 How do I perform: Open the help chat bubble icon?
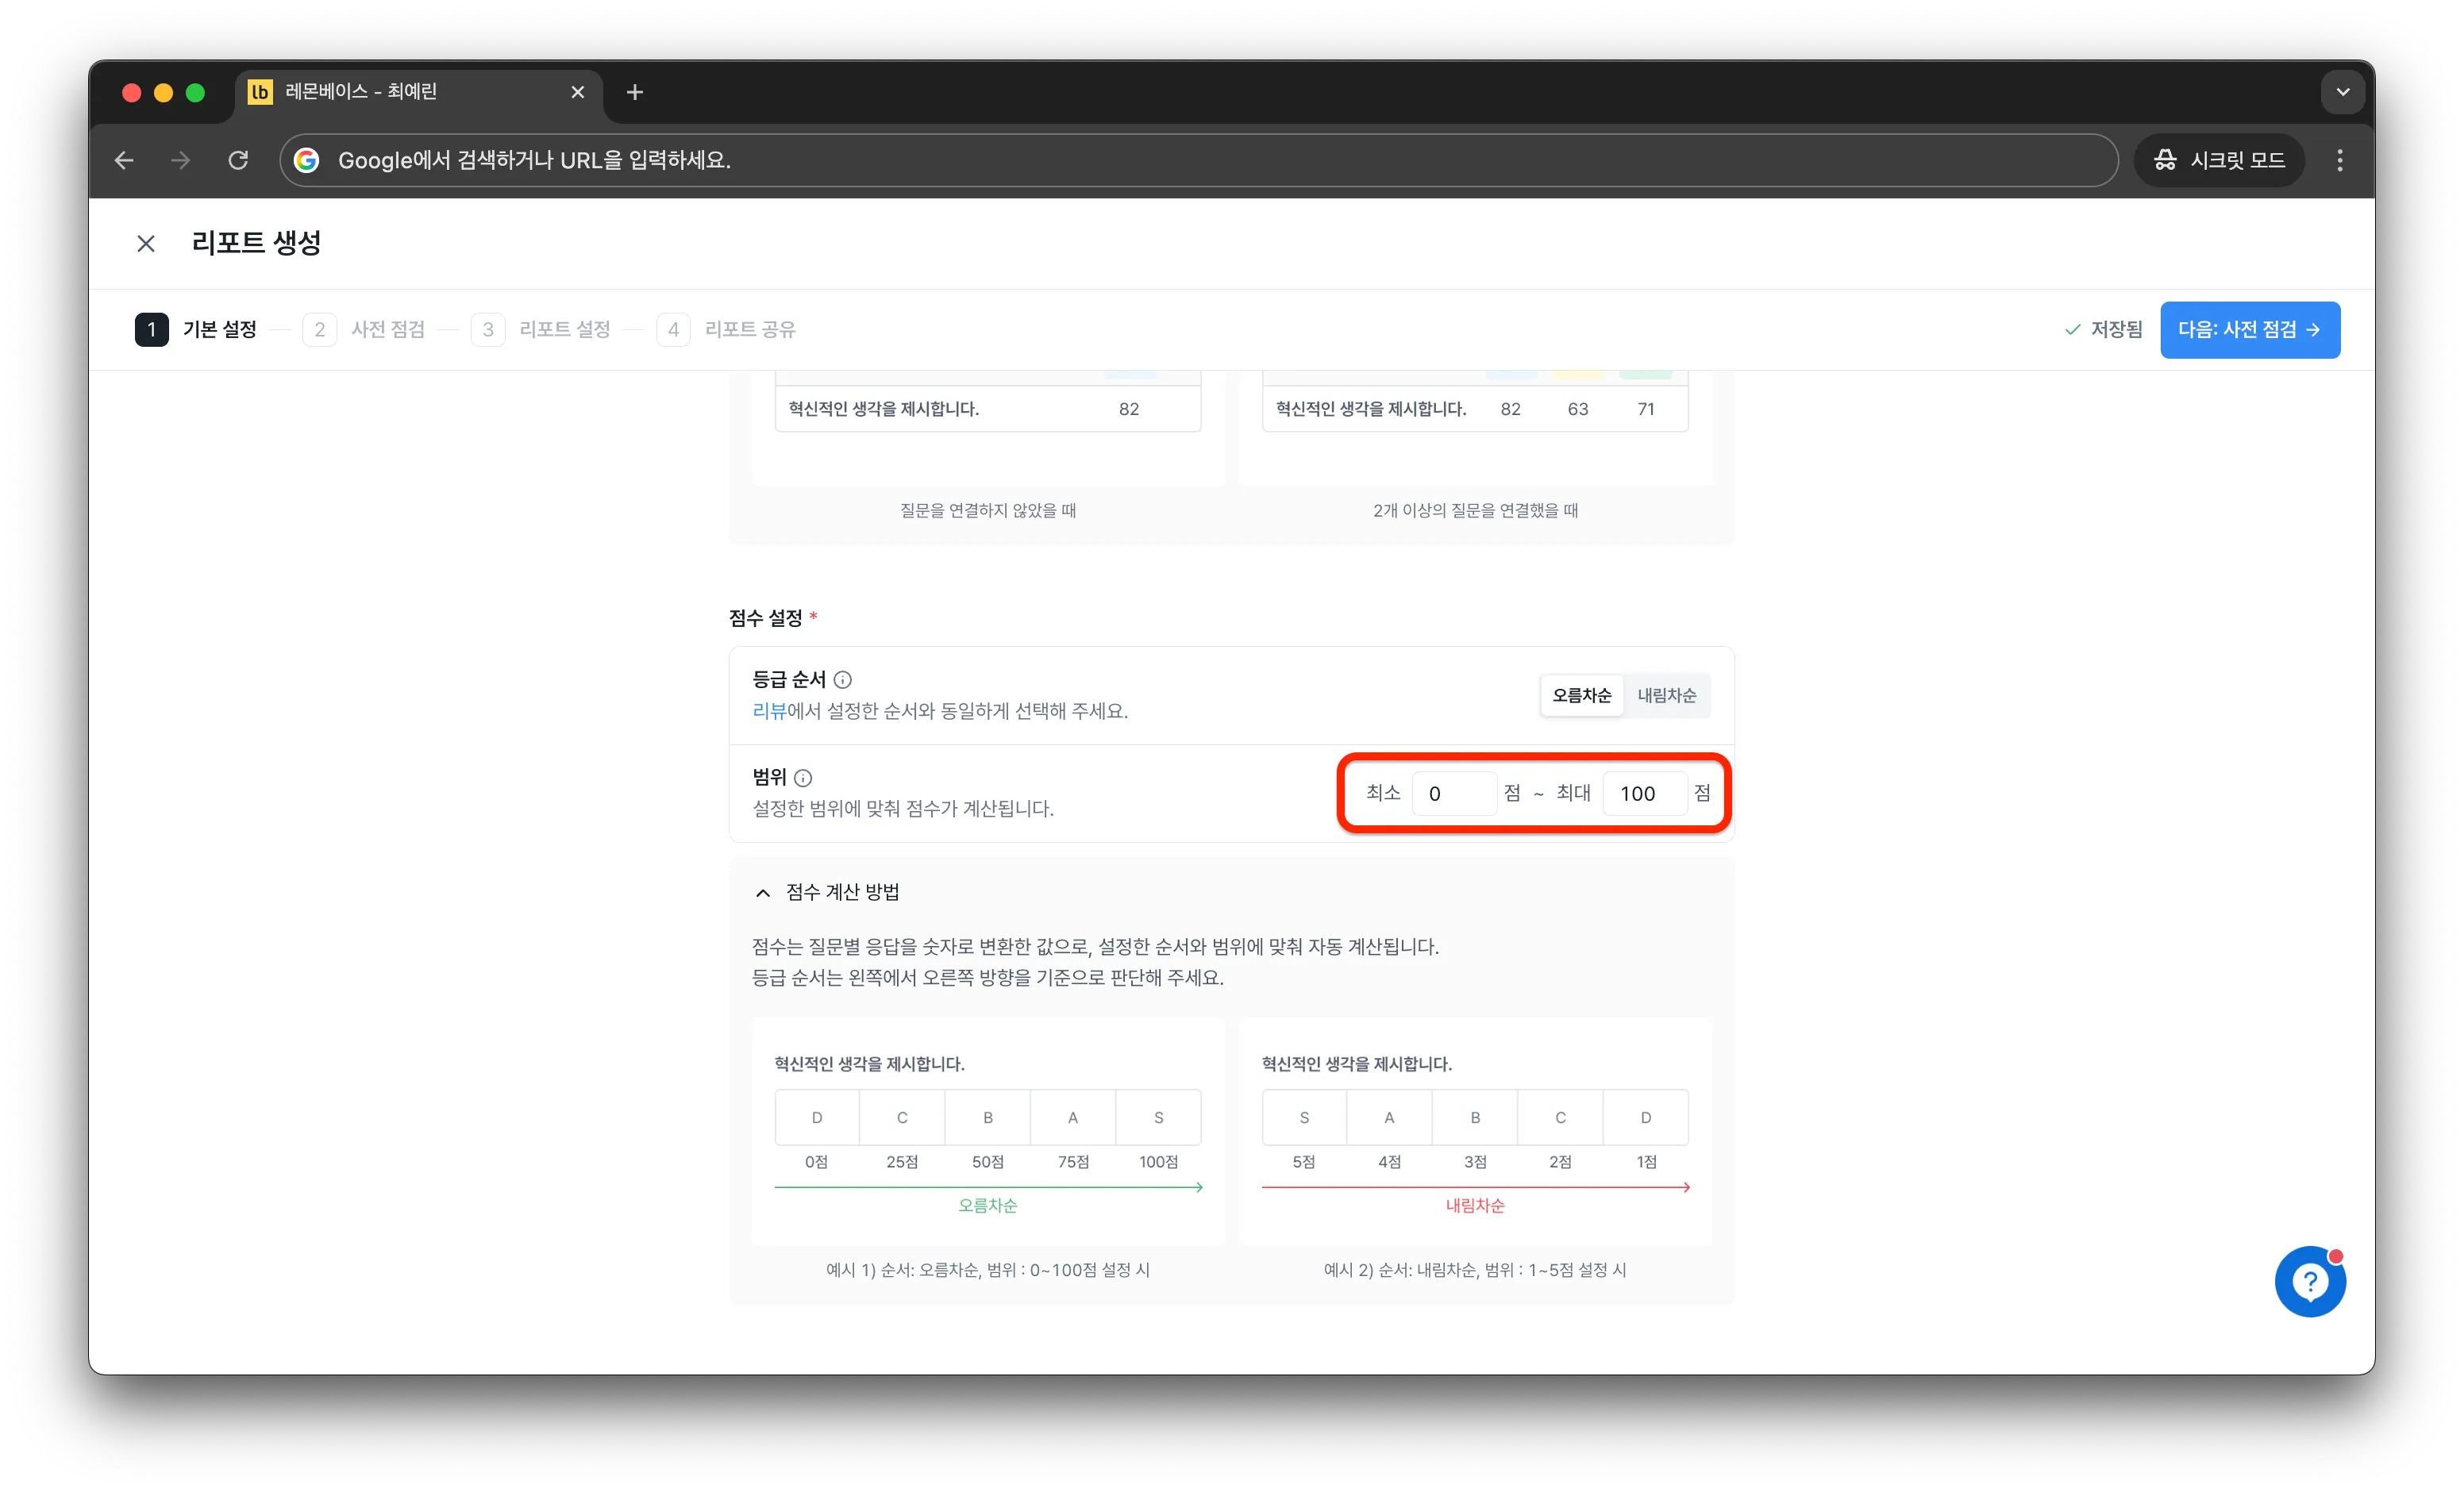pos(2310,1282)
